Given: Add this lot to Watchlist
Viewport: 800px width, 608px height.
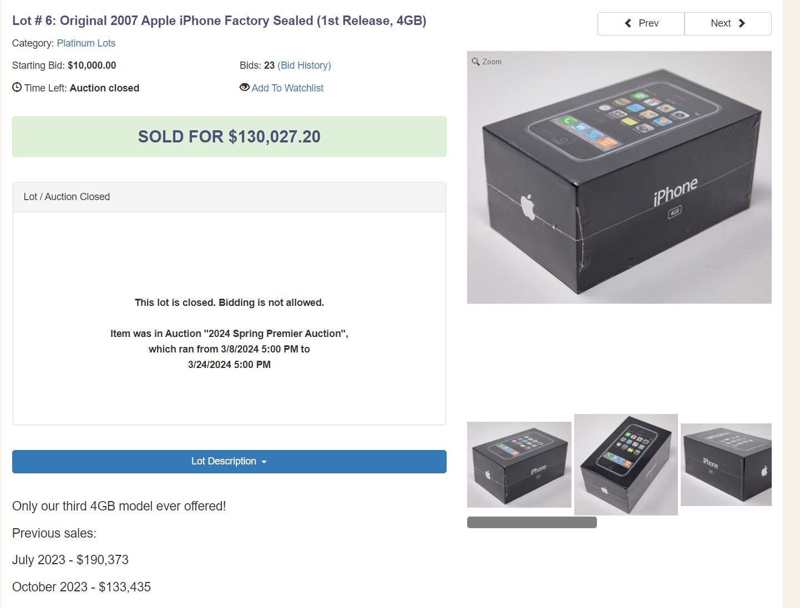Looking at the screenshot, I should (287, 88).
